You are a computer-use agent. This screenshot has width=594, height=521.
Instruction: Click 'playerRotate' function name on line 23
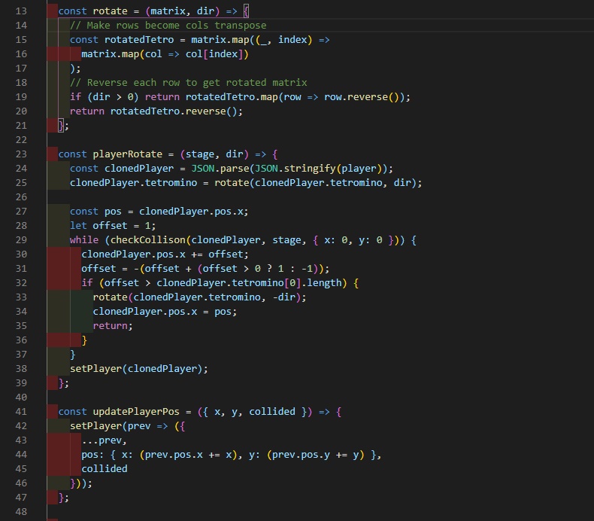pyautogui.click(x=127, y=154)
